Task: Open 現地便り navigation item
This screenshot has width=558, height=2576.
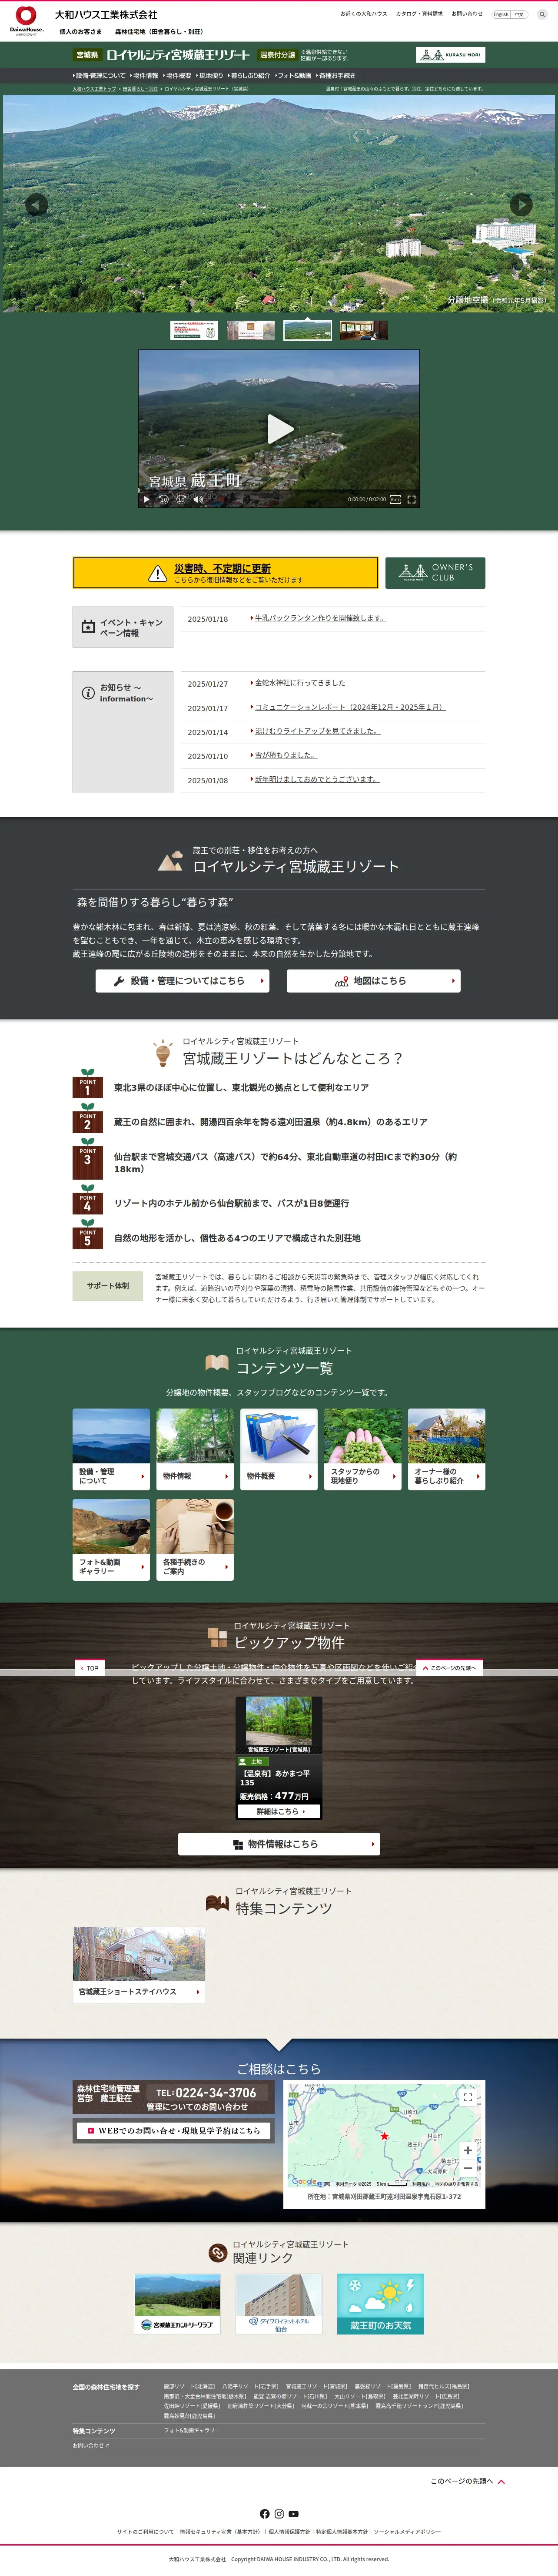Action: click(x=209, y=76)
